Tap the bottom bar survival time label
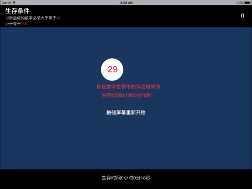Image resolution: width=252 pixels, height=189 pixels. pos(126,178)
